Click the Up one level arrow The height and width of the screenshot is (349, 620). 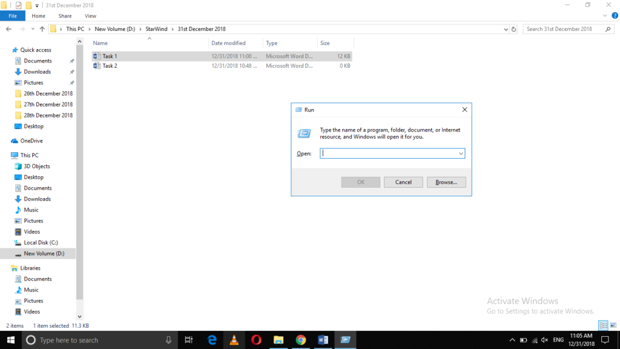click(42, 29)
